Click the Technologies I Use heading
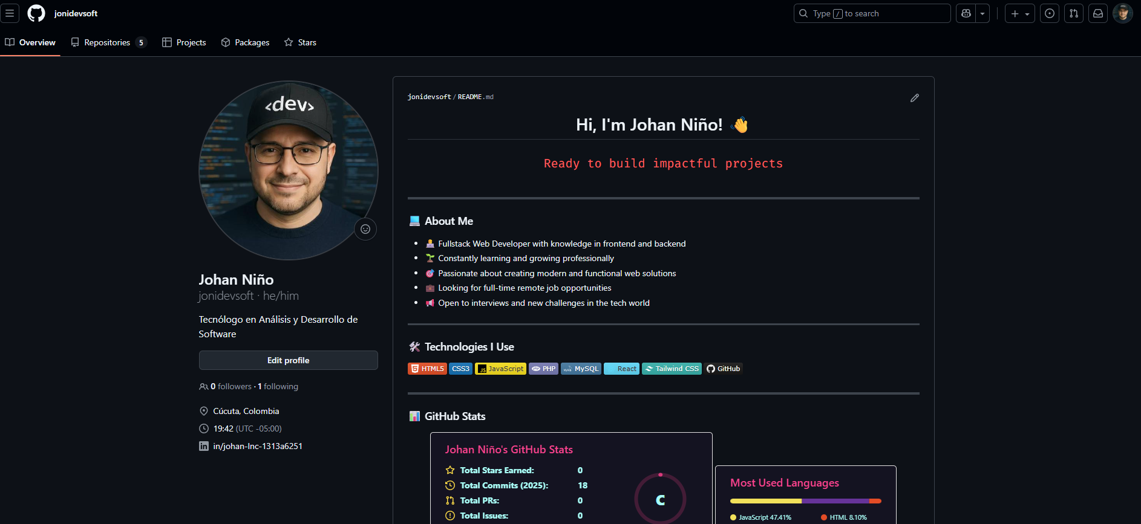Viewport: 1141px width, 524px height. pos(469,347)
